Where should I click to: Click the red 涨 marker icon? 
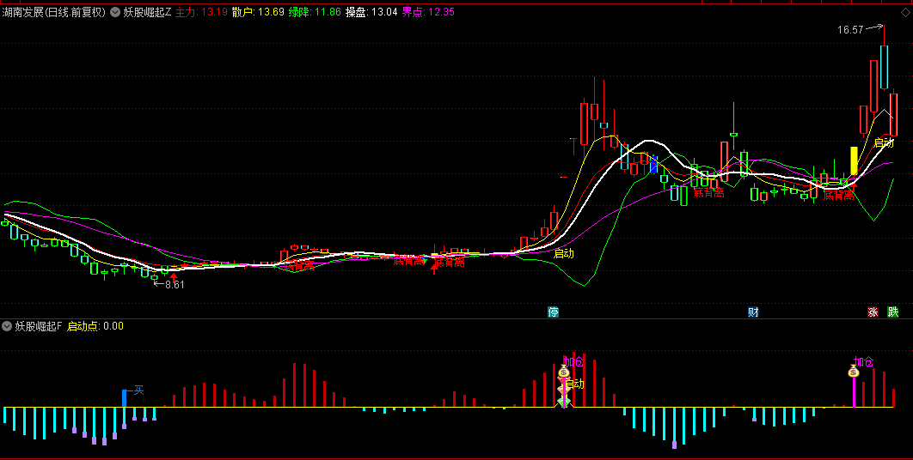[873, 312]
